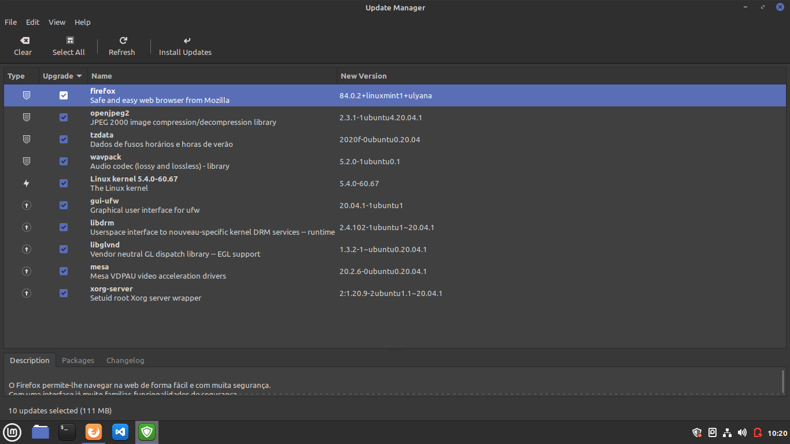This screenshot has width=790, height=444.
Task: Click the screen recorder tray icon
Action: [713, 432]
